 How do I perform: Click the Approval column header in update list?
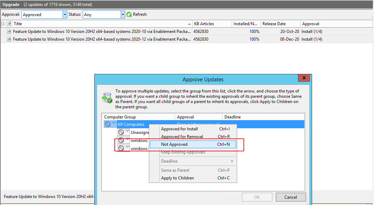point(336,24)
